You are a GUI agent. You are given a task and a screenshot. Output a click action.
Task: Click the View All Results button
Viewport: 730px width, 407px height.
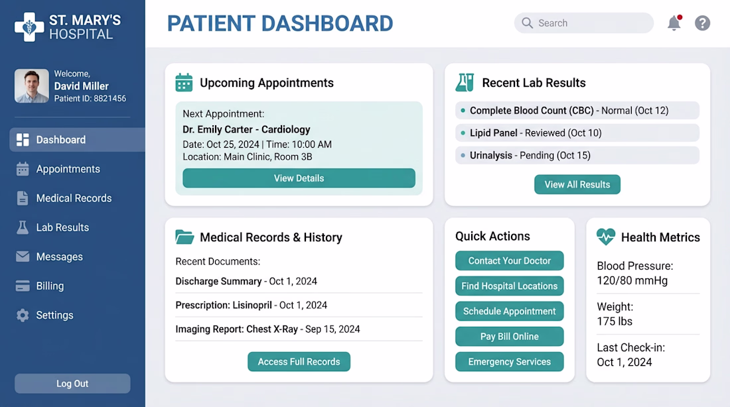[x=577, y=184]
